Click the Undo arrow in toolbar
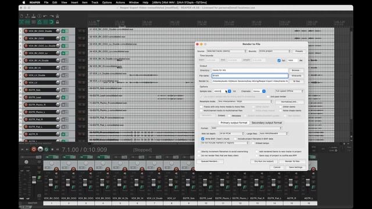 click(45, 16)
